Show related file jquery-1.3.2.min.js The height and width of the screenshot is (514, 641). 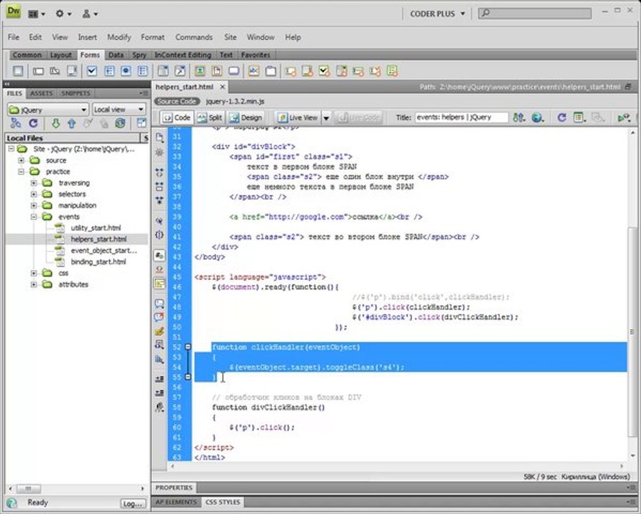point(235,101)
